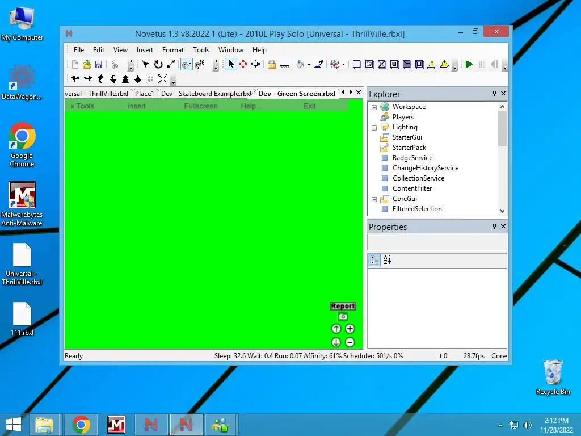This screenshot has height=436, width=581.
Task: Open a place with the folder icon
Action: 87,65
